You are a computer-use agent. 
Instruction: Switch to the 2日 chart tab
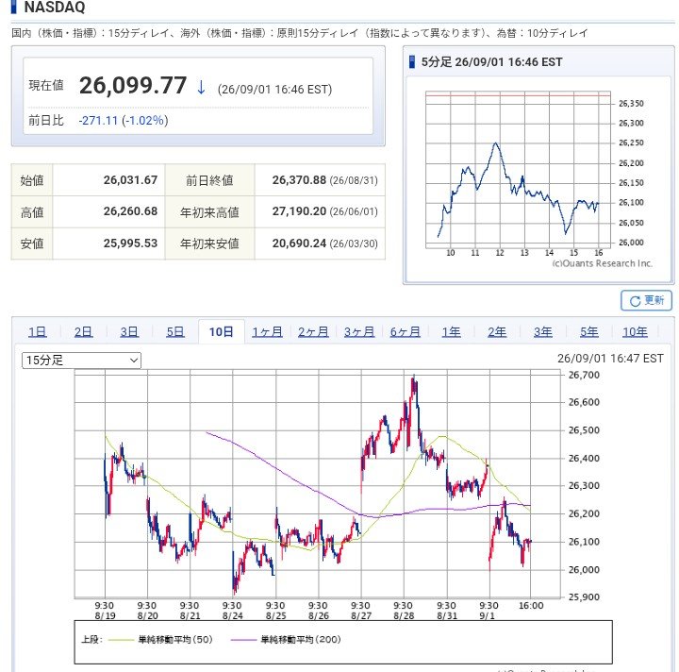coord(83,332)
